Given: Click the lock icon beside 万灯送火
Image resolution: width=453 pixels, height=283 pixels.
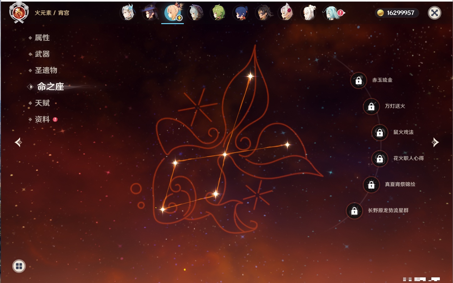Looking at the screenshot, I should coord(371,106).
